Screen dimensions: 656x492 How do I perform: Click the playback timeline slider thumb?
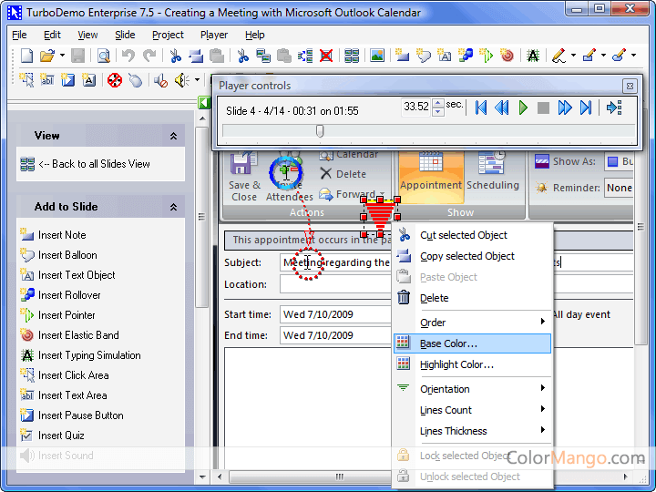pos(320,131)
